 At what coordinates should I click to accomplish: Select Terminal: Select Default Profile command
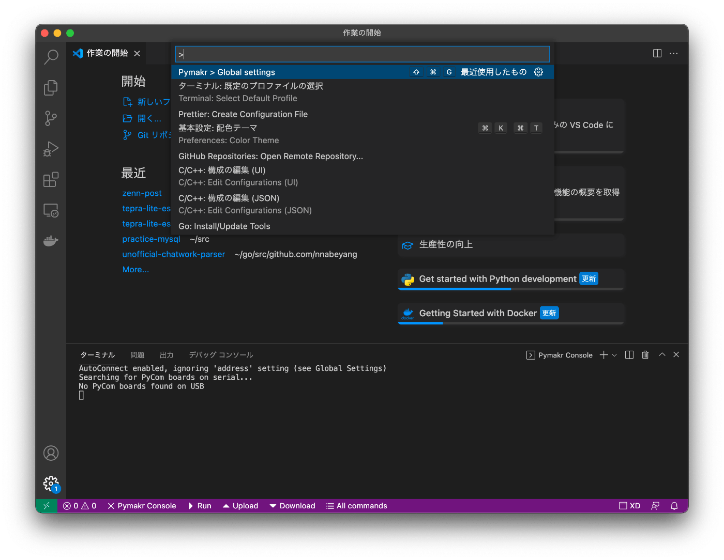363,92
